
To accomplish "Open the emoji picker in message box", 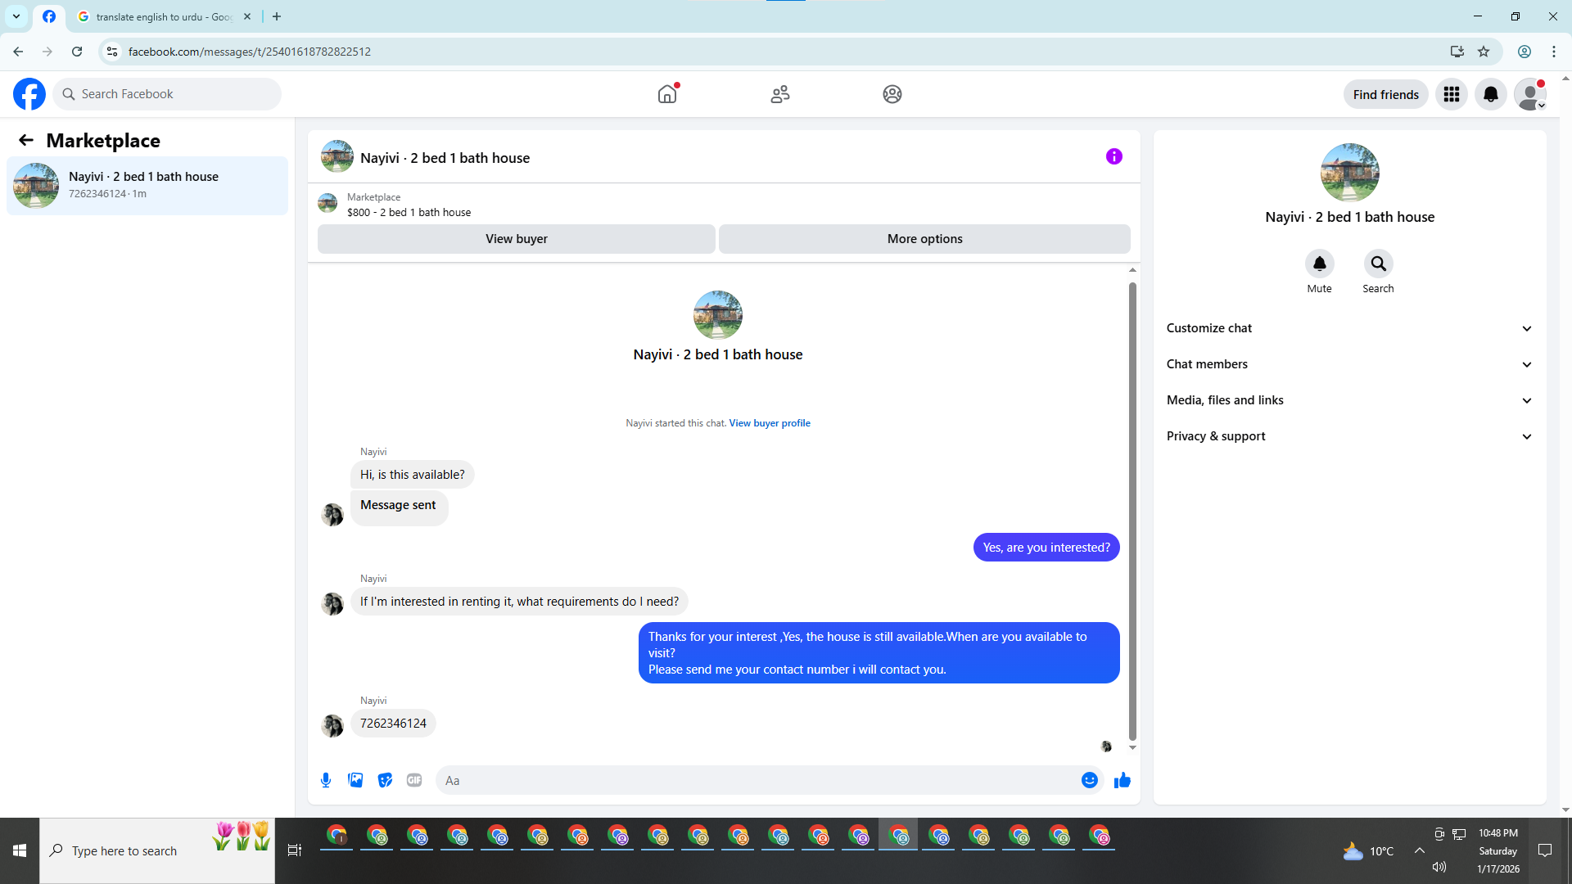I will (1089, 780).
